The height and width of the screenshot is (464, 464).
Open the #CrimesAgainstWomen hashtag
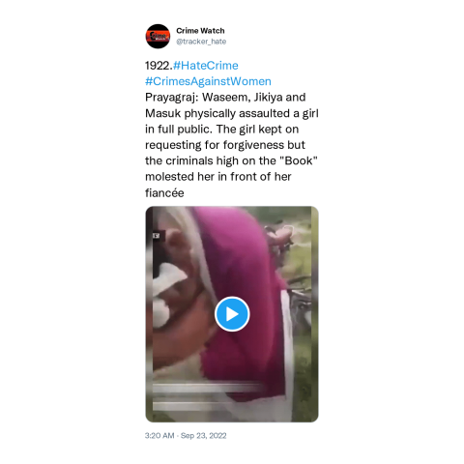click(208, 81)
